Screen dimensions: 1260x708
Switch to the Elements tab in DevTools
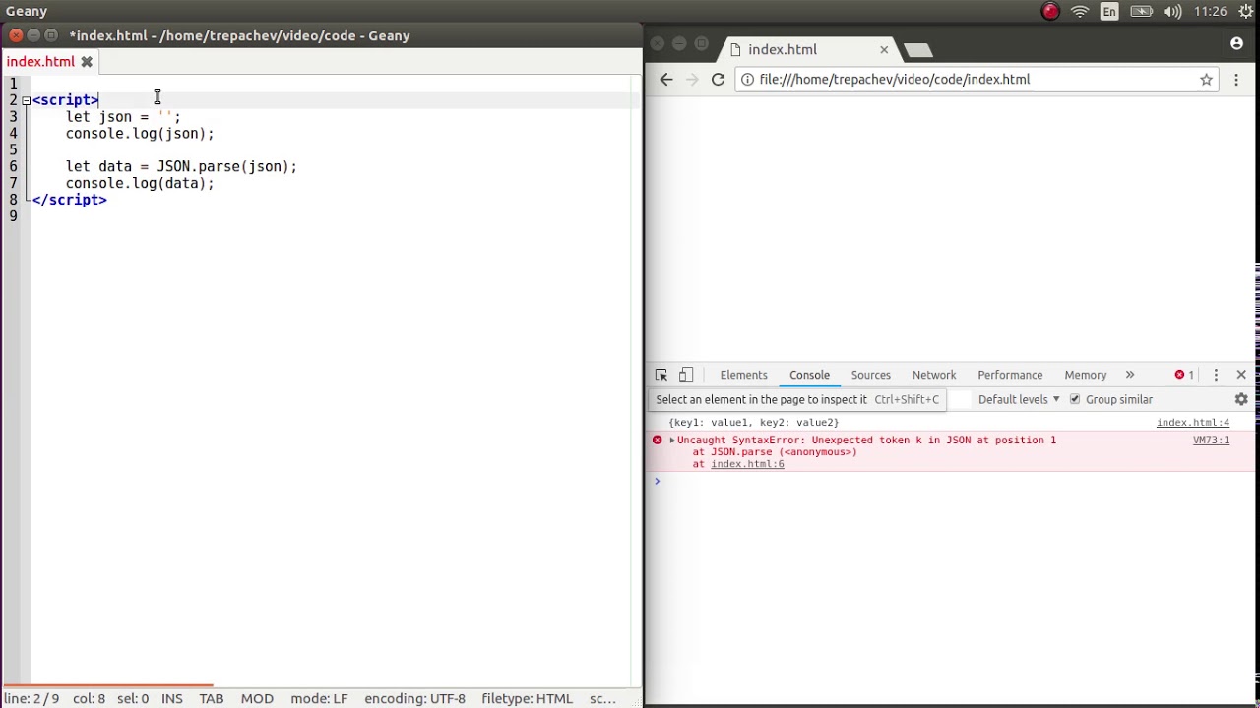(743, 375)
